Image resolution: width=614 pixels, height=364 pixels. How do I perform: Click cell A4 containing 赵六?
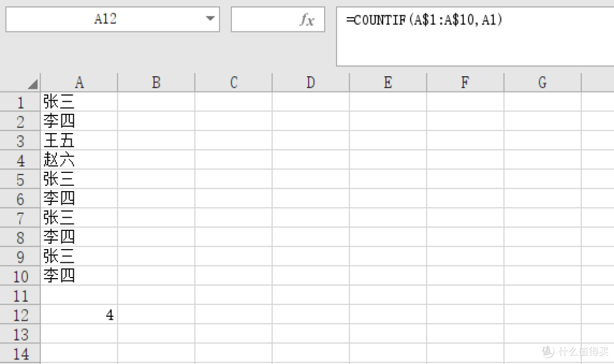79,160
